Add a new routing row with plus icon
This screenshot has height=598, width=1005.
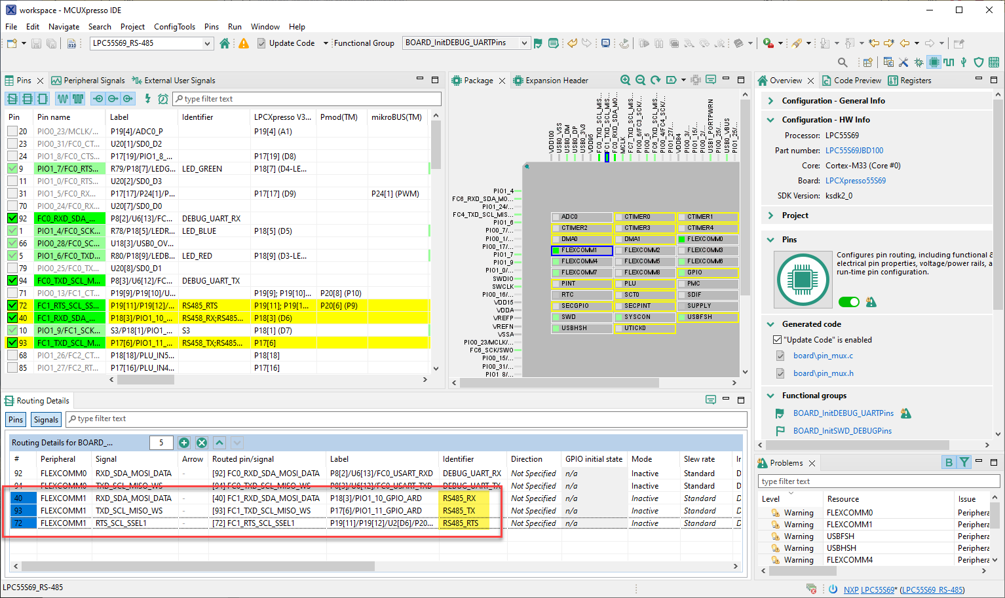184,443
